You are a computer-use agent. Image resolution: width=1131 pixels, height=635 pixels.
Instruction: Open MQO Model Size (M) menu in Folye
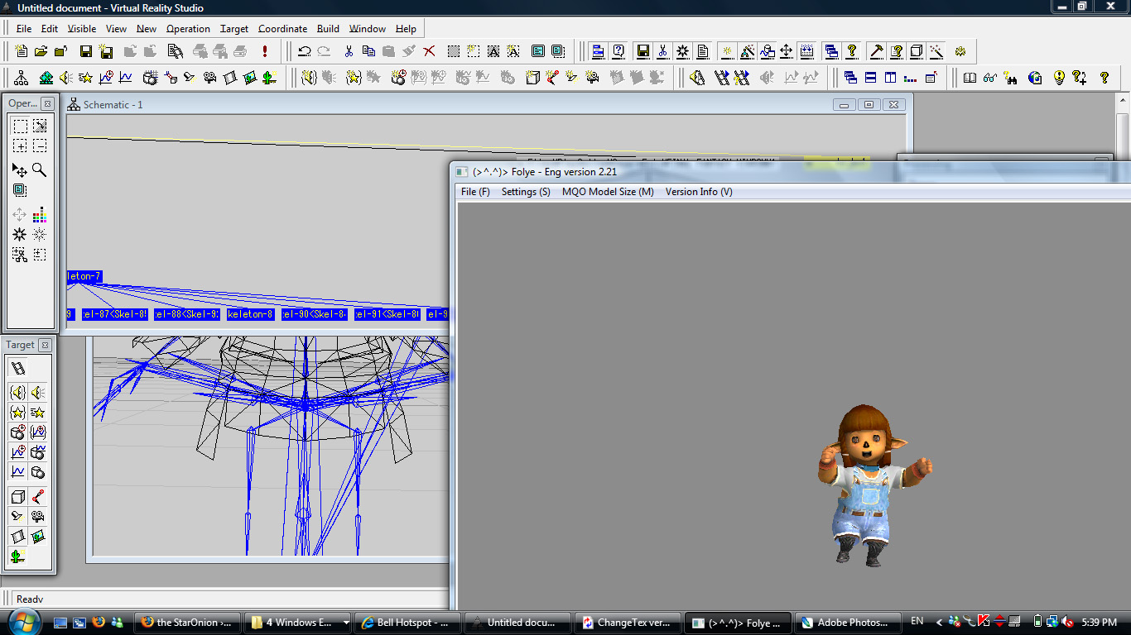pyautogui.click(x=608, y=192)
